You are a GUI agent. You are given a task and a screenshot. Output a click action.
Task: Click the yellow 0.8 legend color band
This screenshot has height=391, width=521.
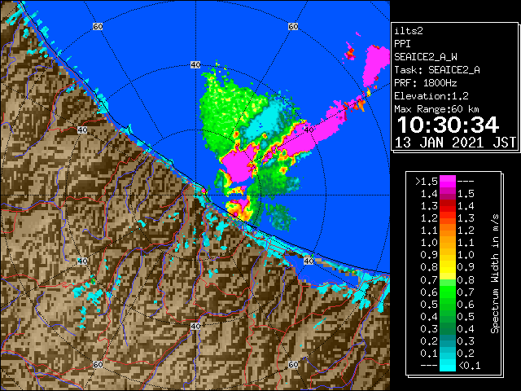(x=447, y=267)
